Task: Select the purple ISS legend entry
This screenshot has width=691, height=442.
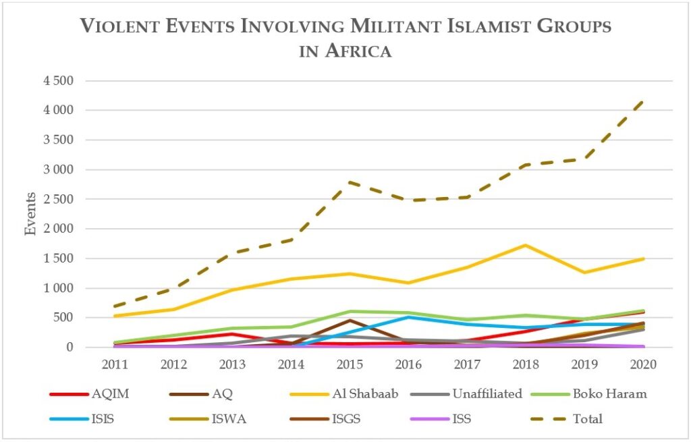Action: coord(459,419)
